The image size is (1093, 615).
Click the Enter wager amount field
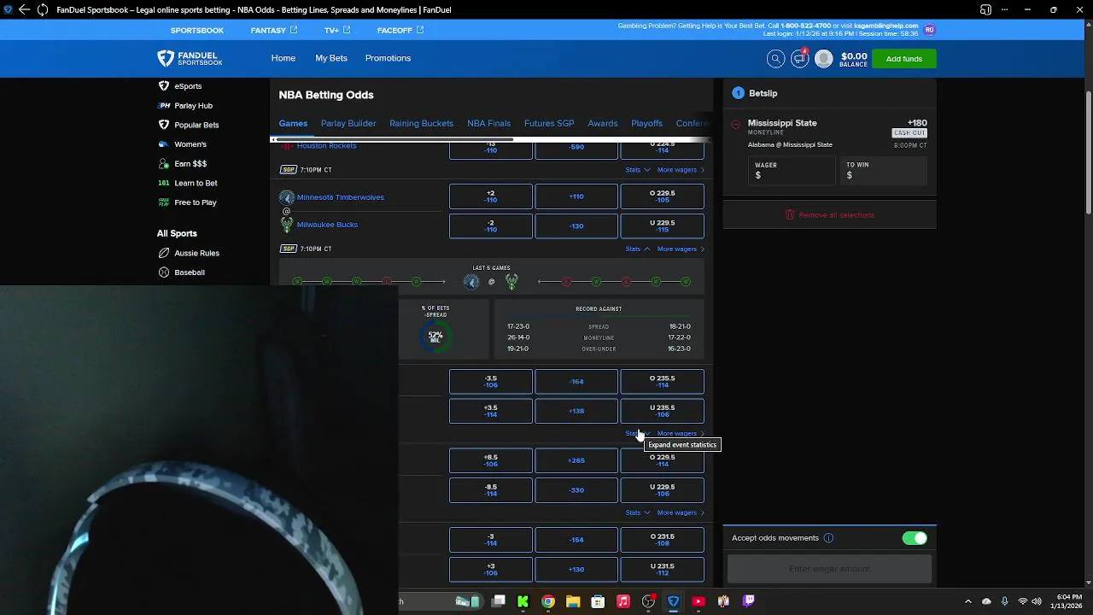point(829,569)
